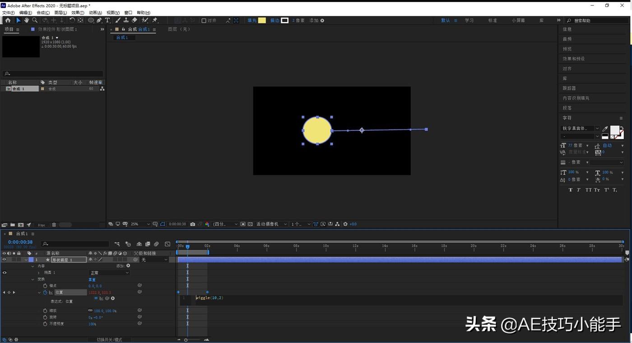Open the Graph Editor in timeline
This screenshot has width=632, height=343.
point(167,244)
